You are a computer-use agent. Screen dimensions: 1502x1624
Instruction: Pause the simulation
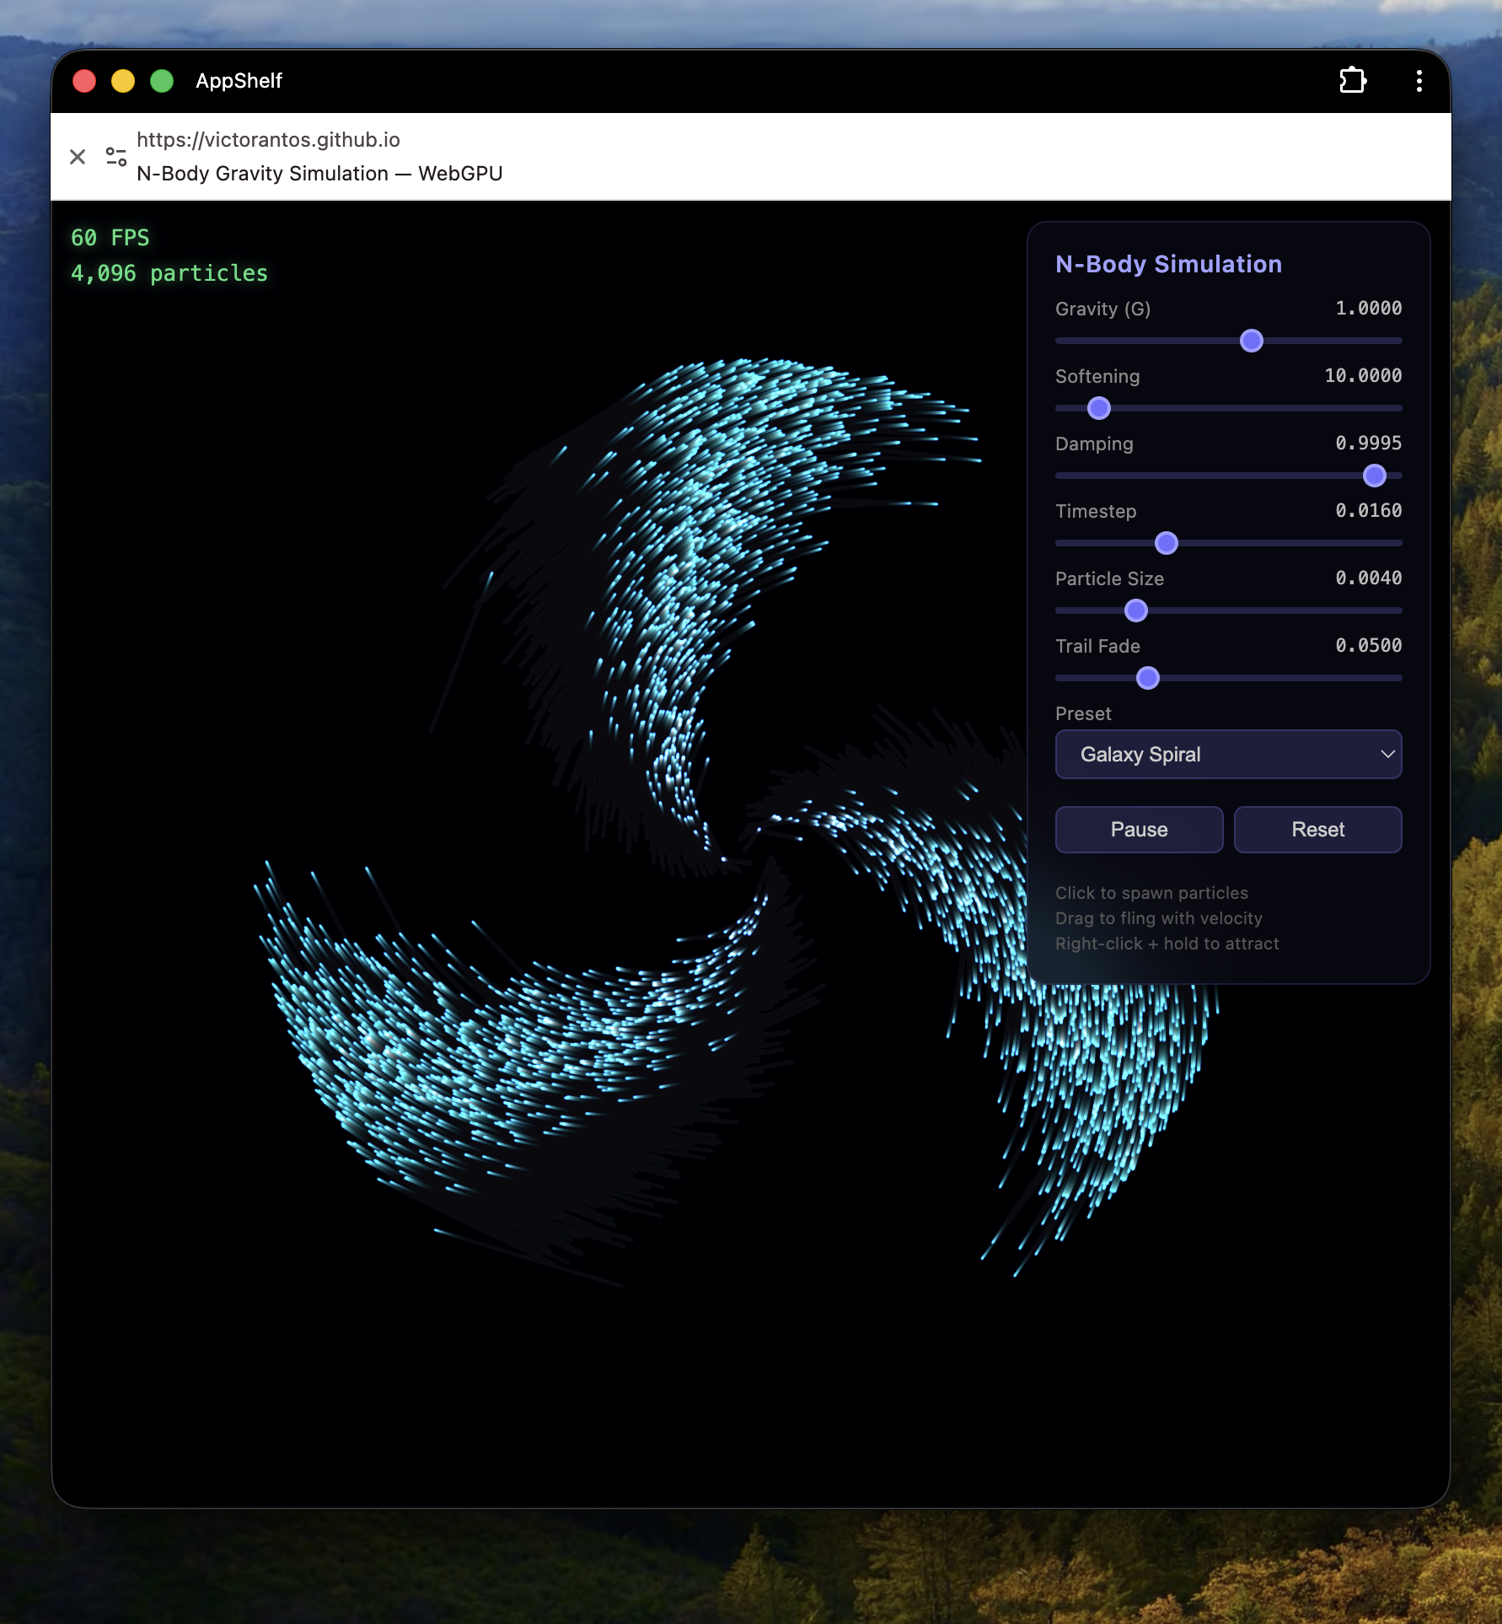coord(1139,830)
